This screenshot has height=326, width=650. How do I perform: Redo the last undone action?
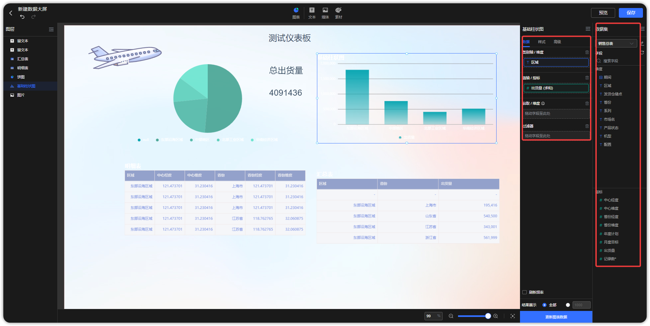point(34,17)
